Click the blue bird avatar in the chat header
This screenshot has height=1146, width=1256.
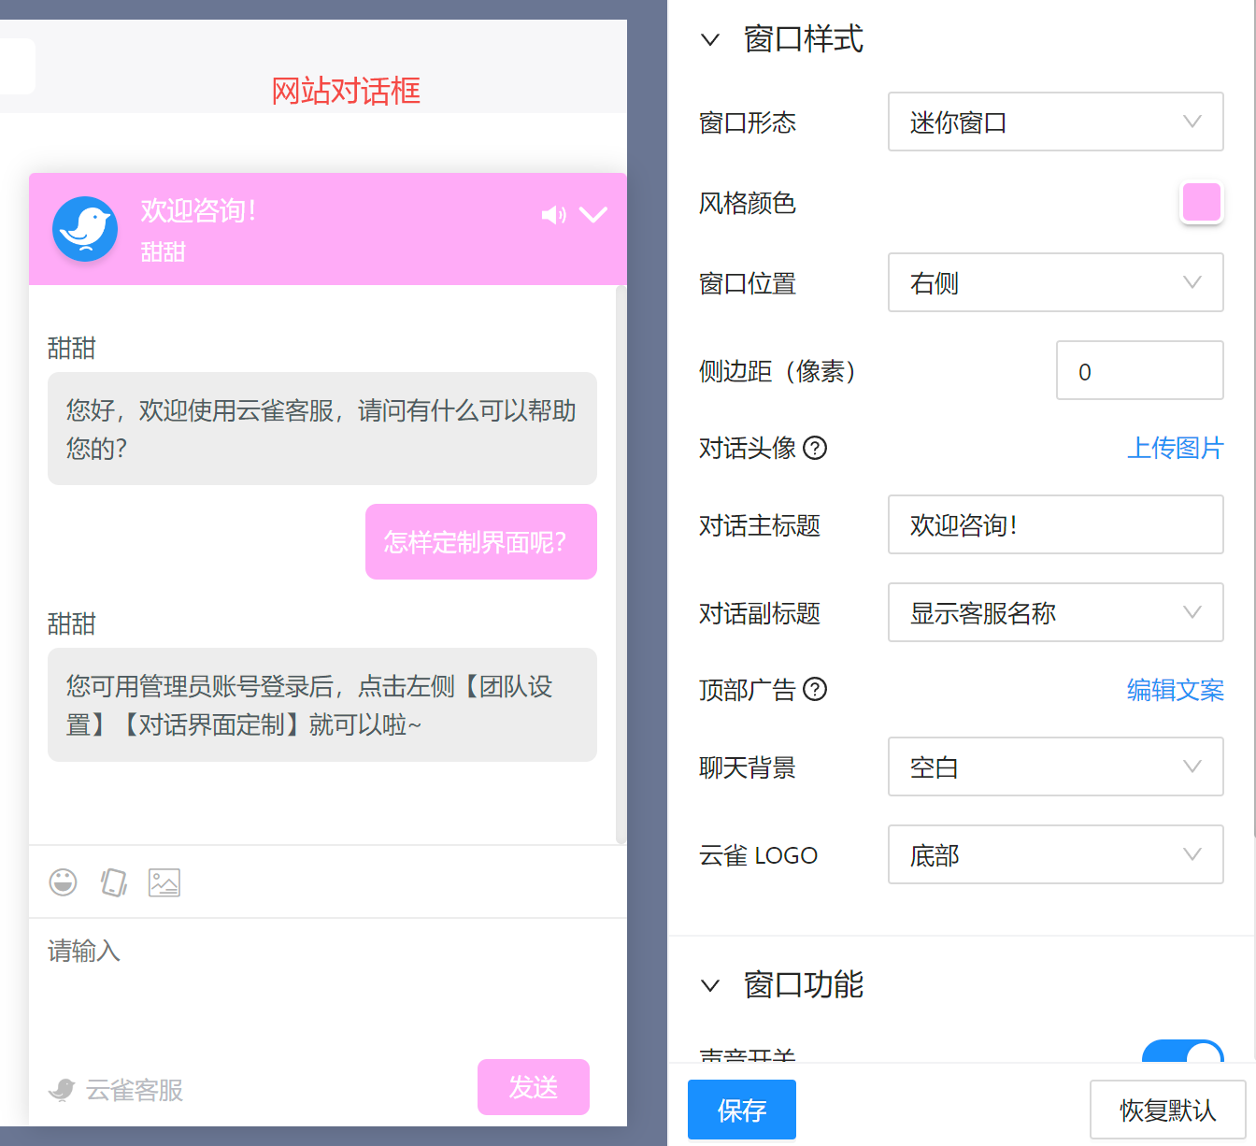click(x=85, y=228)
